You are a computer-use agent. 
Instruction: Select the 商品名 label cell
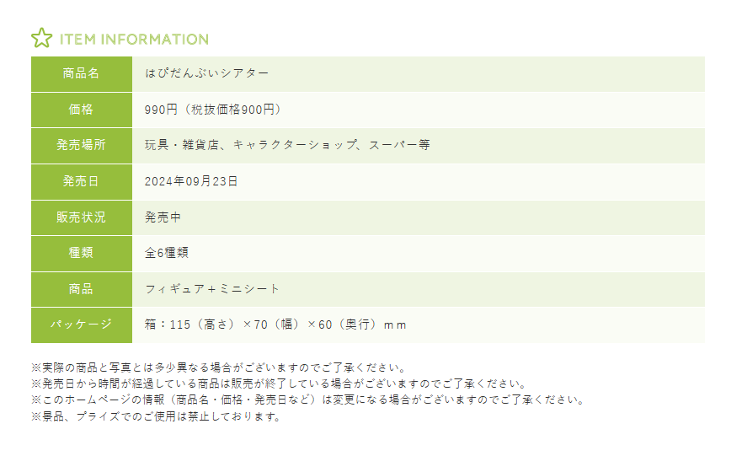coord(82,73)
